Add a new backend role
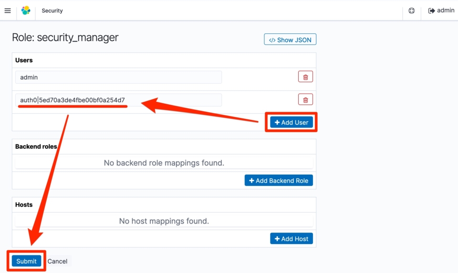Viewport: 458px width, 273px height. tap(279, 180)
